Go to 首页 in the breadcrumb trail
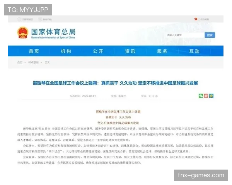 (20, 62)
